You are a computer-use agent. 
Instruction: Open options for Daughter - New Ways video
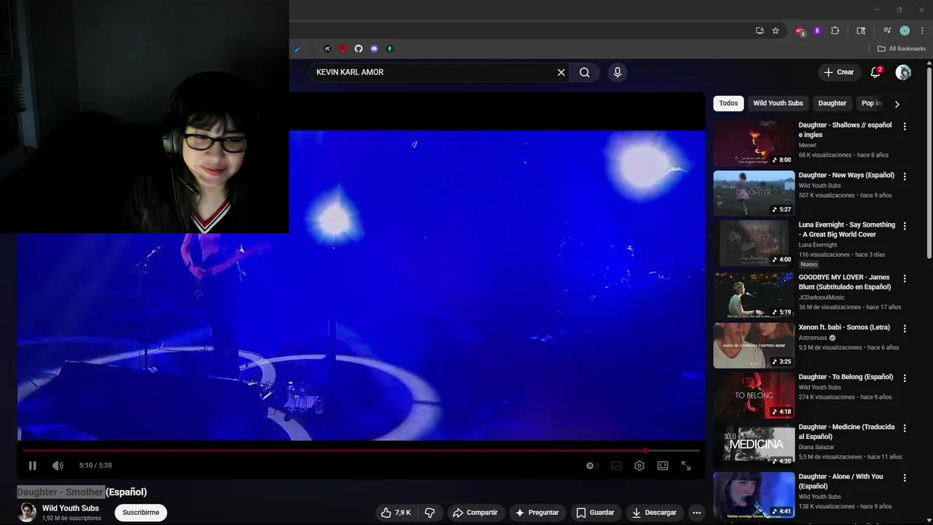(905, 176)
